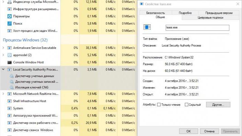Enable the Только чтение checkbox
Screen dimensions: 242x136
click(159, 105)
